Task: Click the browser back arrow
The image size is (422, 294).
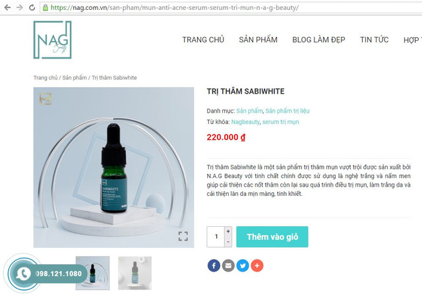Action: 7,7
